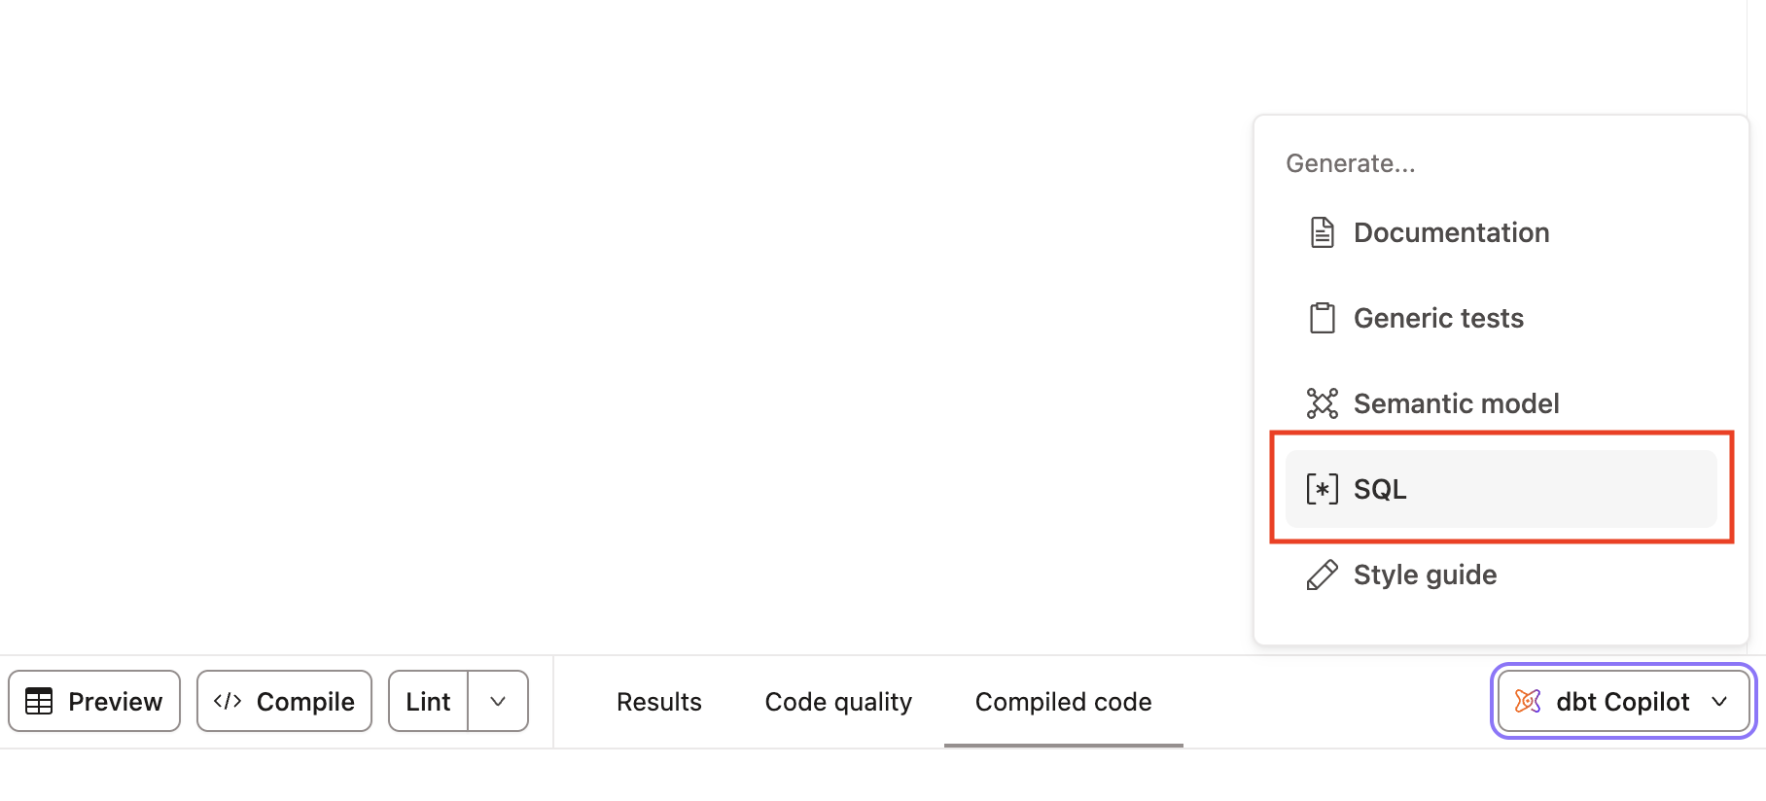Screen dimensions: 1766x801
Task: Click the pencil icon beside Style guide
Action: (x=1322, y=574)
